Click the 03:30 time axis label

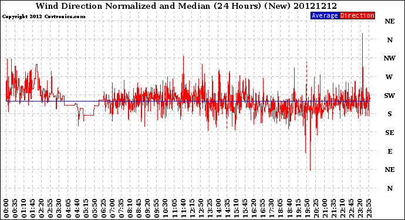click(59, 208)
